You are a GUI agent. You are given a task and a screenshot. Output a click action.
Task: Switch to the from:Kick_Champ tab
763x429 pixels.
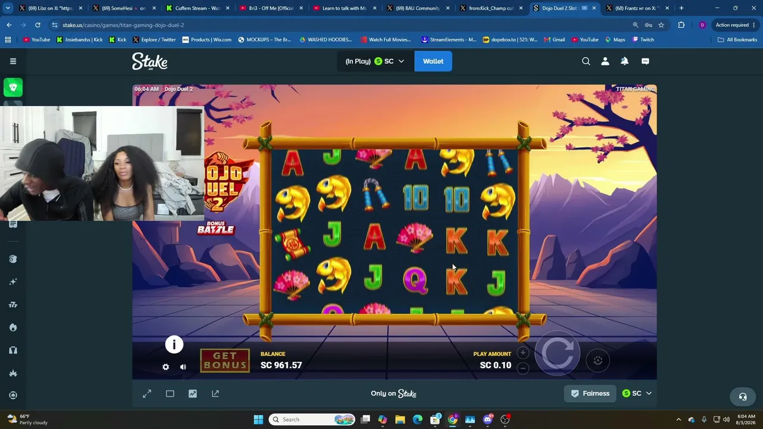pos(491,8)
